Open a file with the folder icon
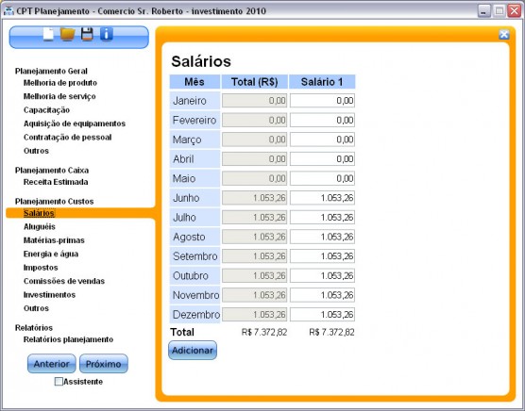This screenshot has height=411, width=525. (x=67, y=35)
